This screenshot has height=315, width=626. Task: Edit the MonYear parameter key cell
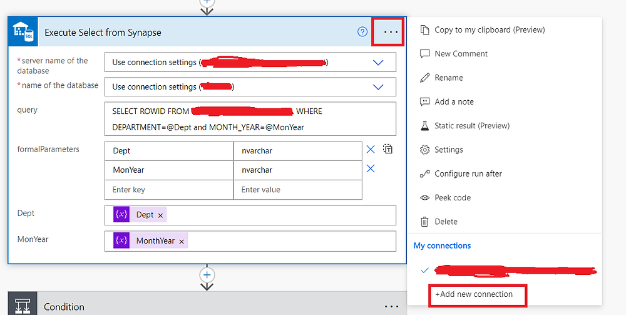click(x=169, y=170)
